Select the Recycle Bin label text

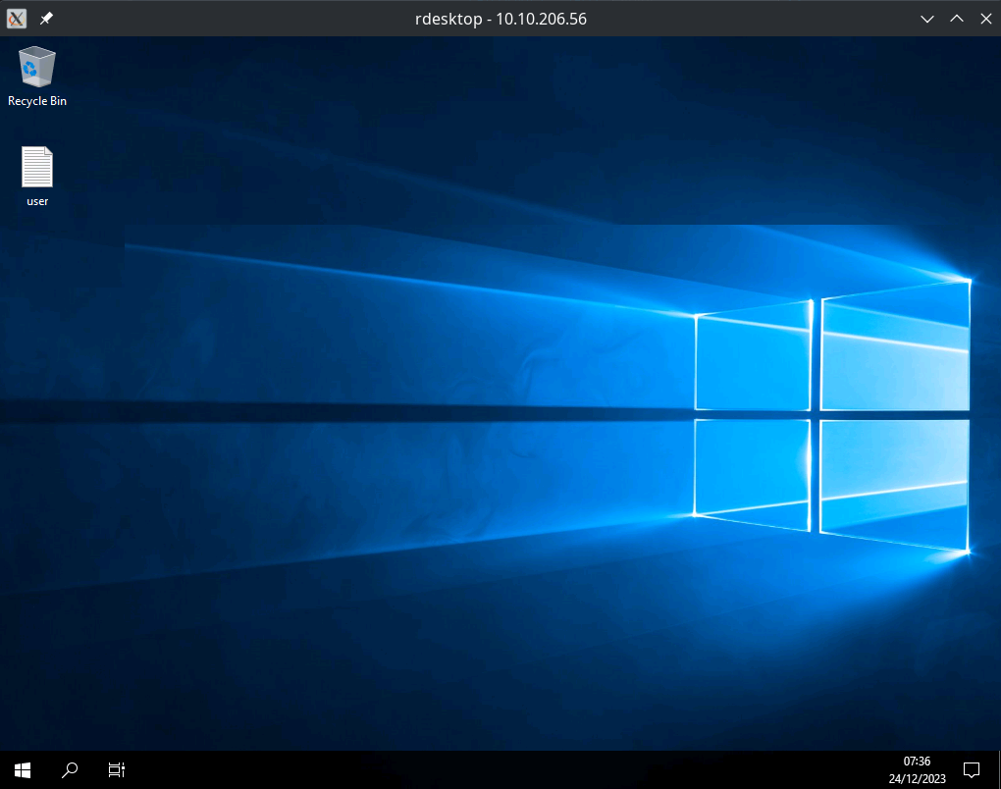pos(36,100)
